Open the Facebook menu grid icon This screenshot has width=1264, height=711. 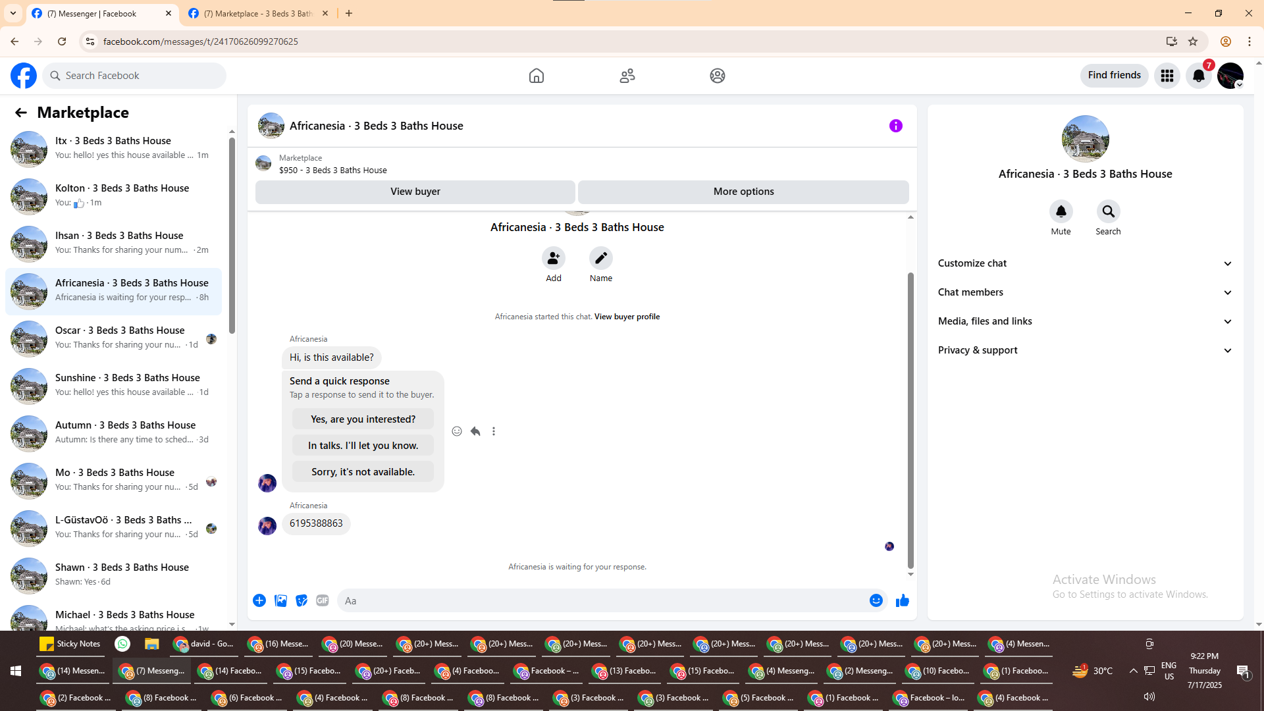[x=1167, y=76]
